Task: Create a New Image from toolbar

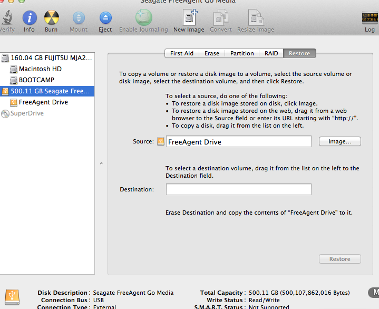Action: click(x=190, y=17)
